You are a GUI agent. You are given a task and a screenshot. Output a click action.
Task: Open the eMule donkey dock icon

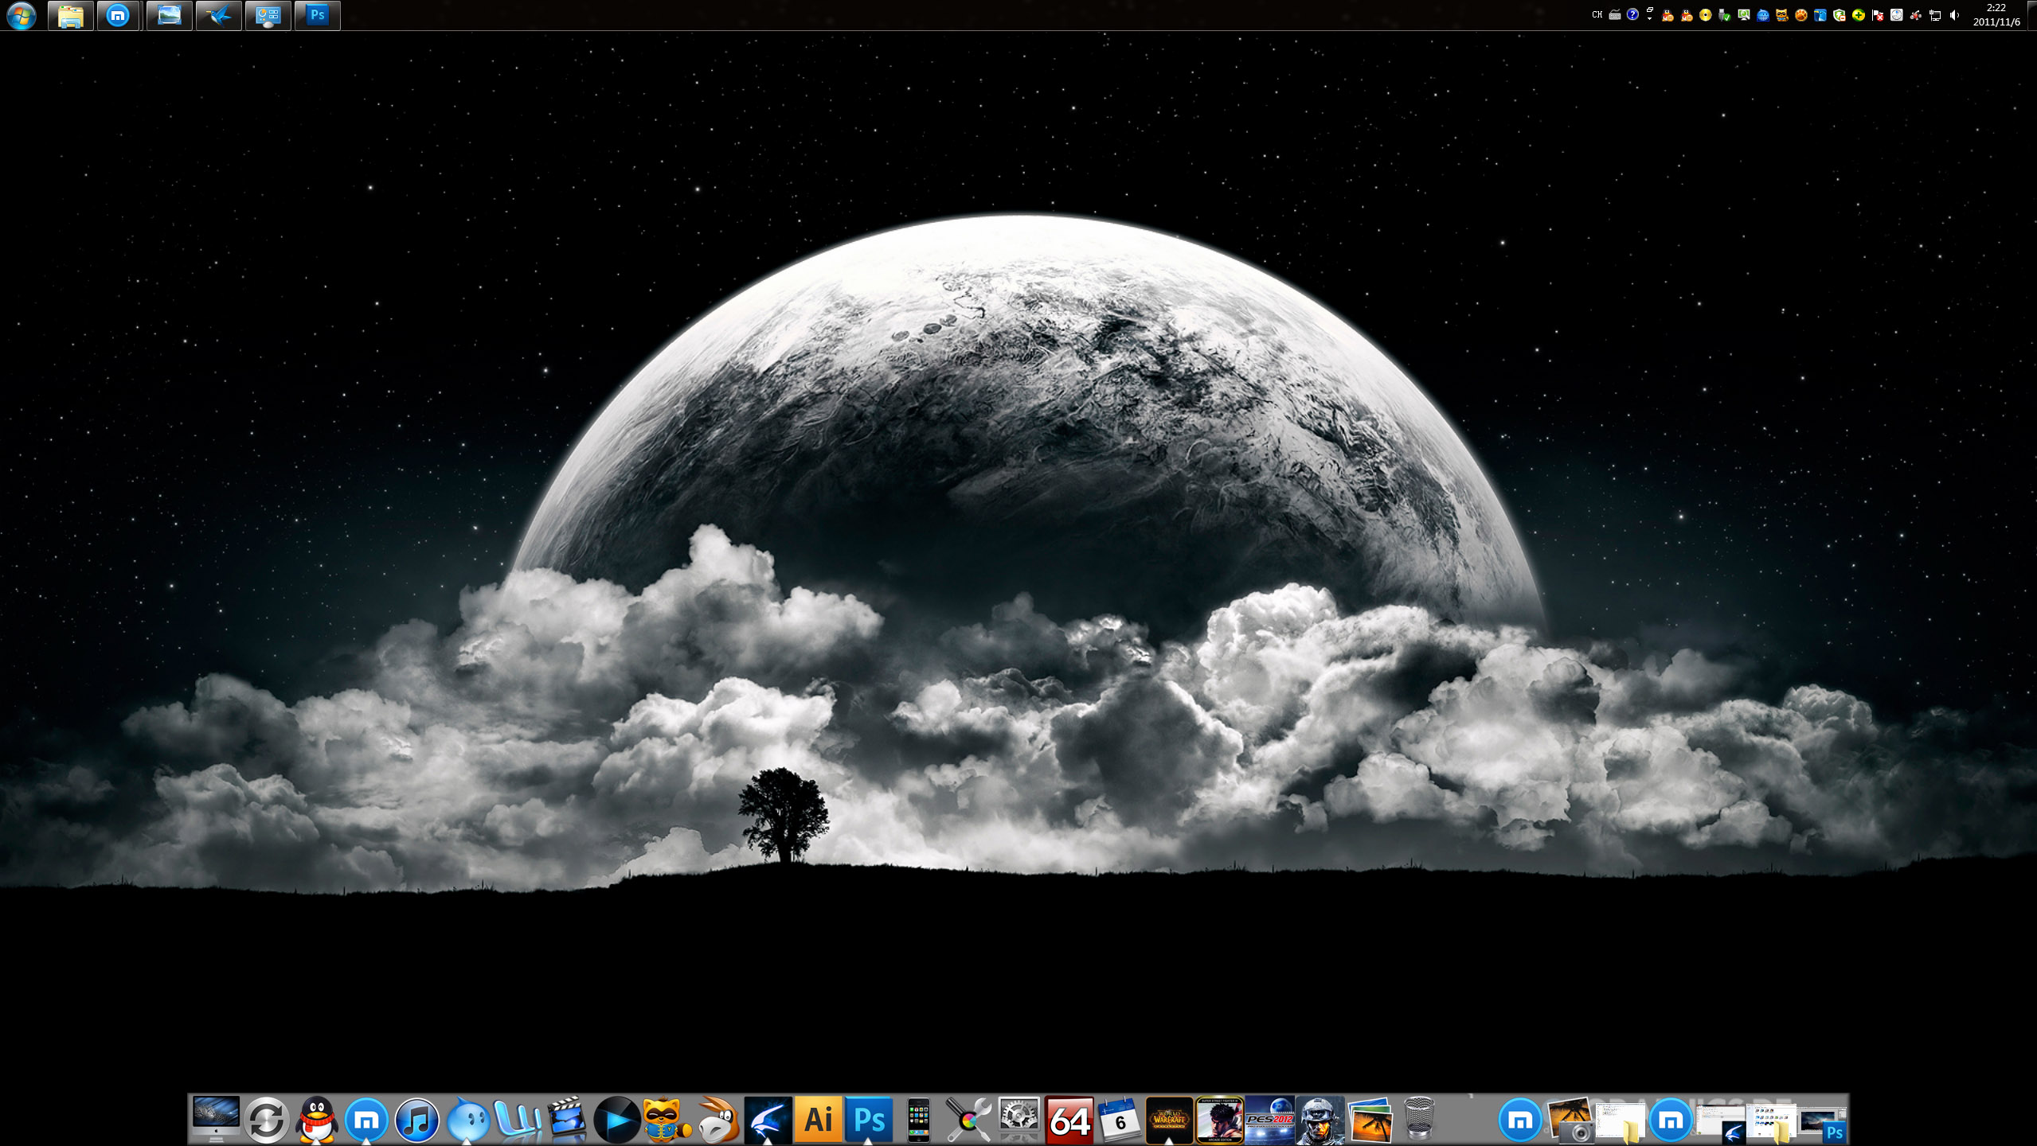[717, 1120]
